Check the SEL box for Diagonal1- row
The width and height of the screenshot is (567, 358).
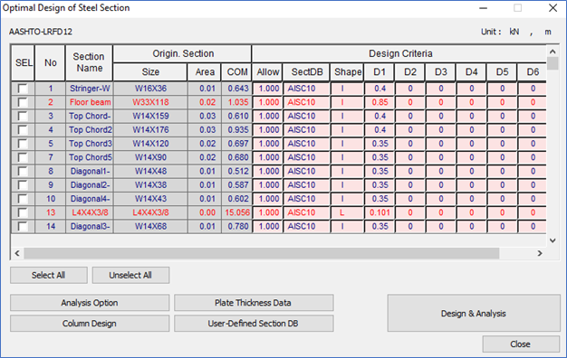[x=23, y=171]
